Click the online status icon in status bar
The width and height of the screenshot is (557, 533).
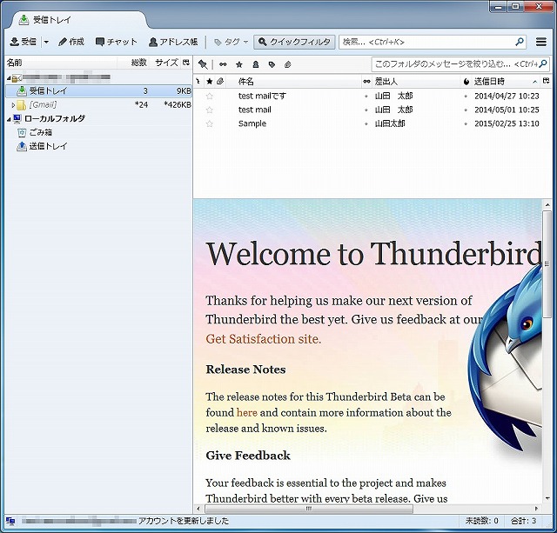pos(10,522)
